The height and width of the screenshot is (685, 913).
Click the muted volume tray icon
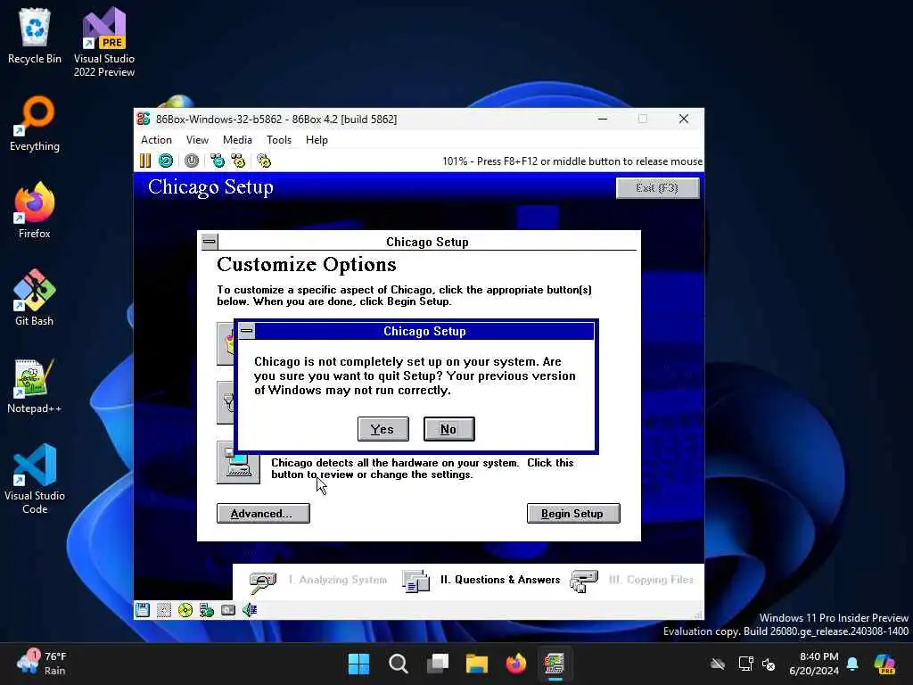[769, 664]
